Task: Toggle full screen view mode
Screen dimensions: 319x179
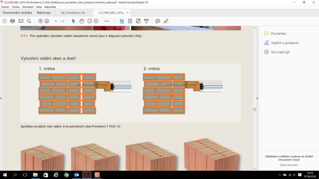Action: click(138, 21)
